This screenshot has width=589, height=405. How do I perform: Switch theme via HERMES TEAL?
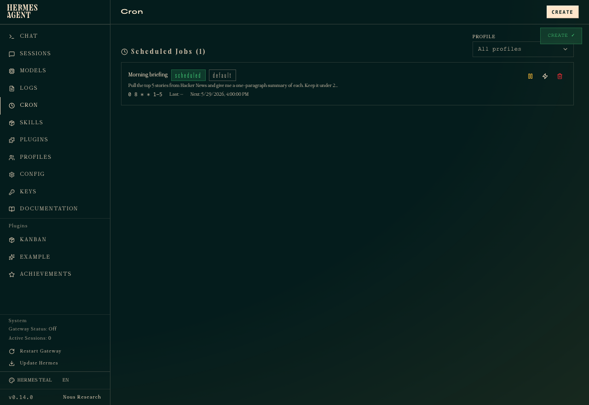(30, 380)
